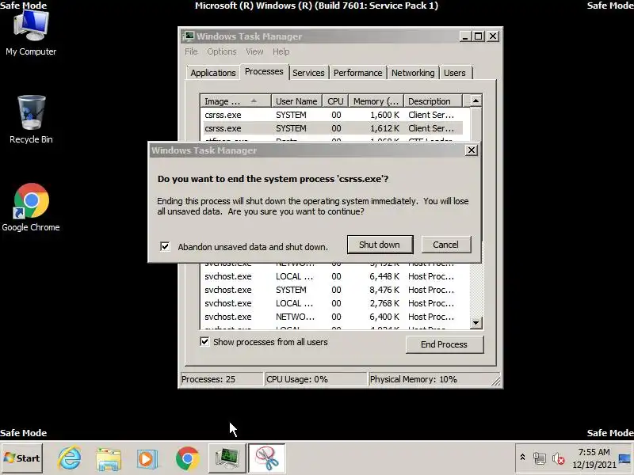The image size is (634, 475).
Task: Open the Recycle Bin desktop icon
Action: point(31,120)
